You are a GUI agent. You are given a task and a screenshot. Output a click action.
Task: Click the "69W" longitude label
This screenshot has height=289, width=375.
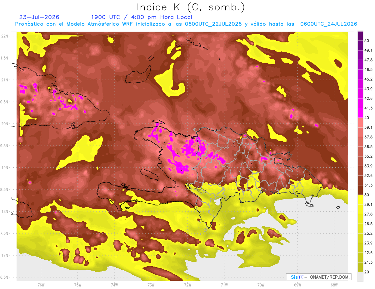pos(297,285)
